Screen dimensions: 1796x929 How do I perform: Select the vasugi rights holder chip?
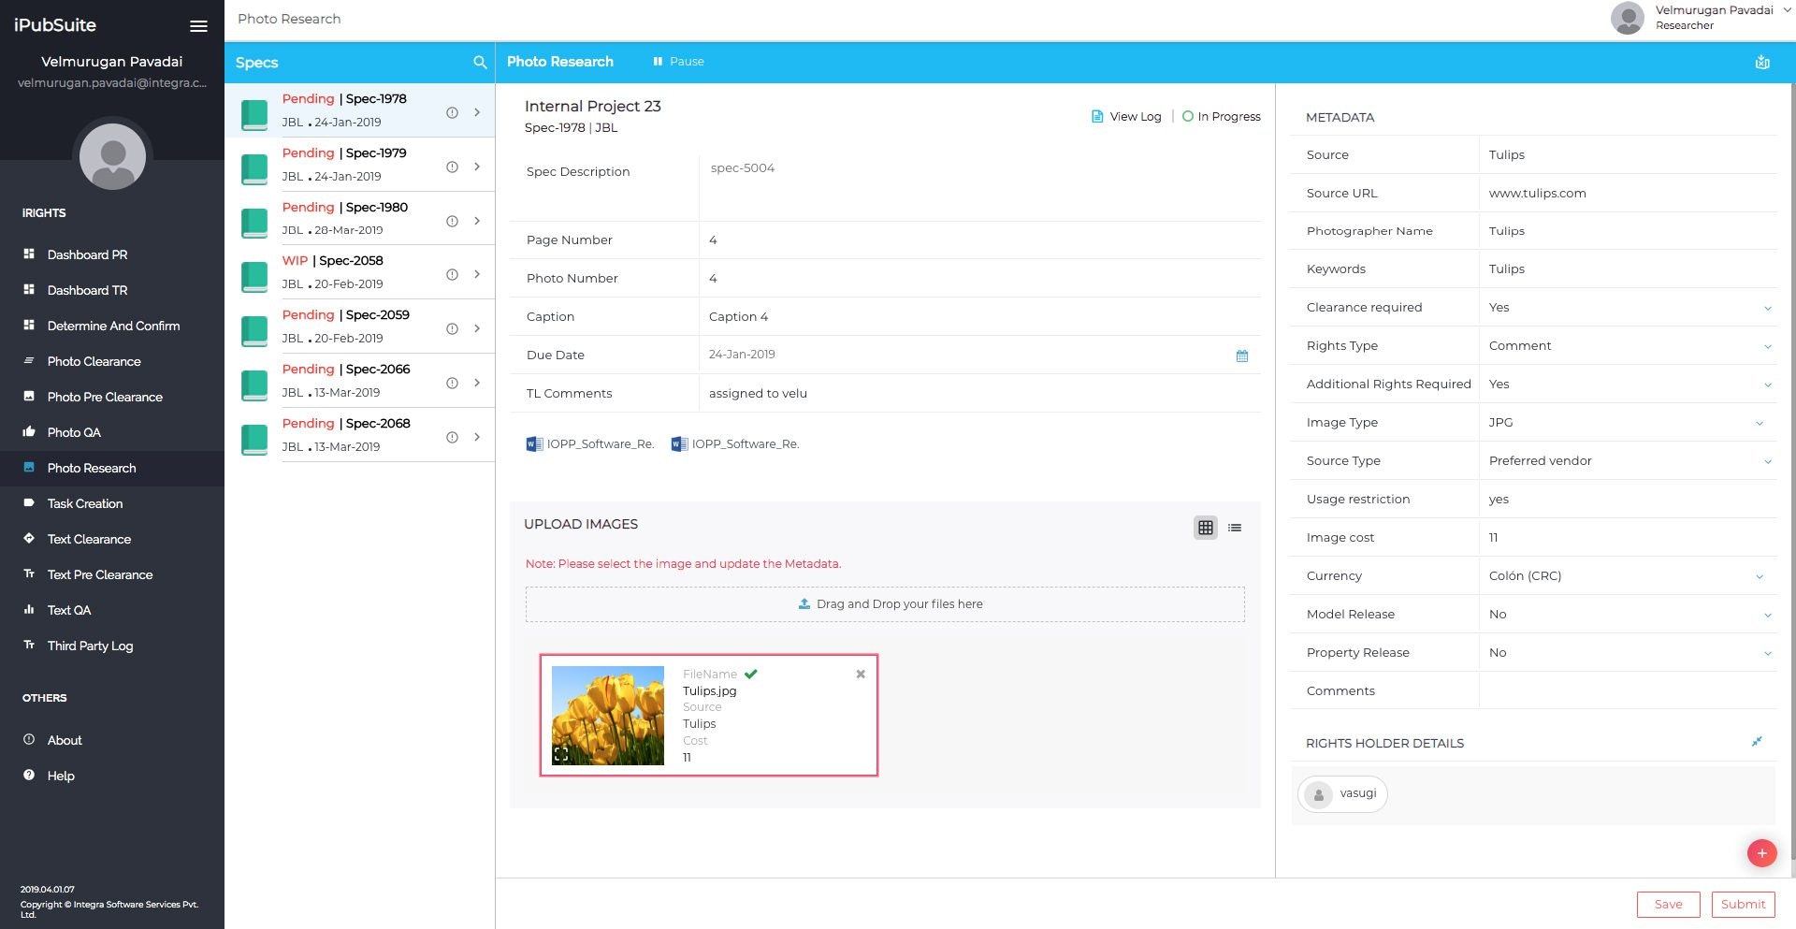(x=1342, y=794)
